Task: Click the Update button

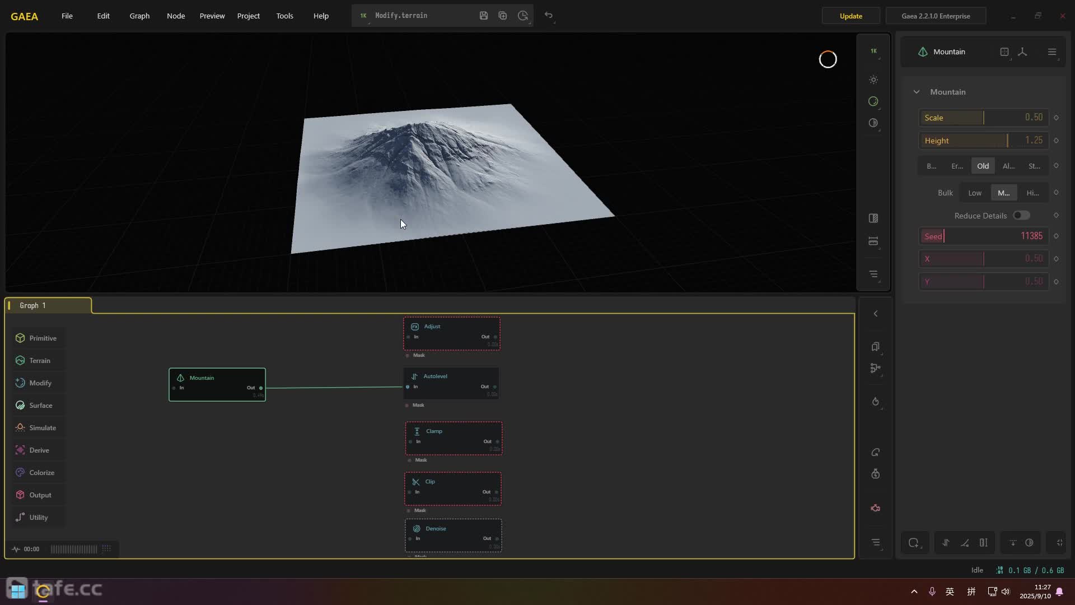Action: click(x=850, y=16)
